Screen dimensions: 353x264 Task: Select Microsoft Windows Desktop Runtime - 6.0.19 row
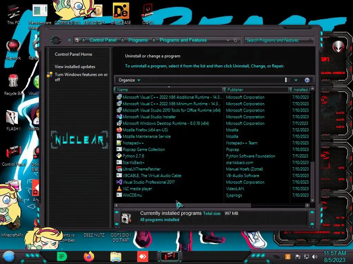pos(166,123)
